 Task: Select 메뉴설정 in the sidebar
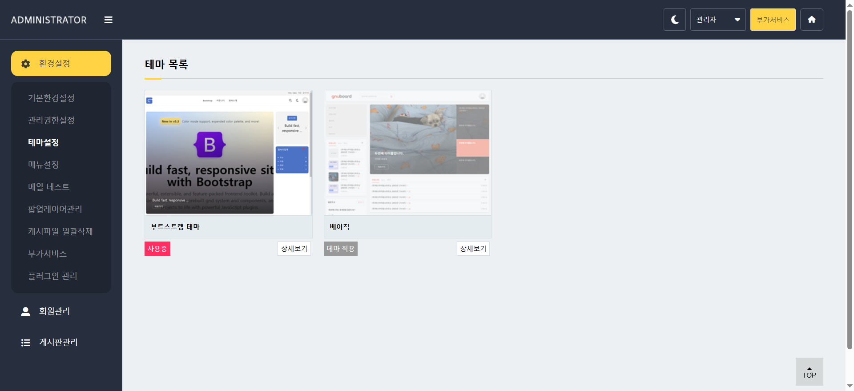tap(44, 165)
